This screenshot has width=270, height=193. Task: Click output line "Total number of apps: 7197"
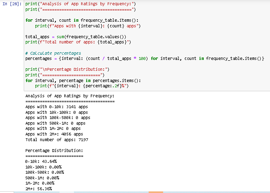(57, 140)
